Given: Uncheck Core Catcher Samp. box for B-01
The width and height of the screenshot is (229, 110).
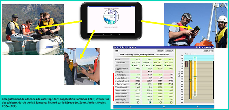Looking at the screenshot, I should point(150,103).
